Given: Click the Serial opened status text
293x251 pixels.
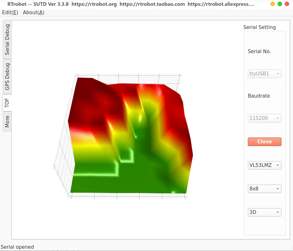Looking at the screenshot, I should (x=17, y=247).
